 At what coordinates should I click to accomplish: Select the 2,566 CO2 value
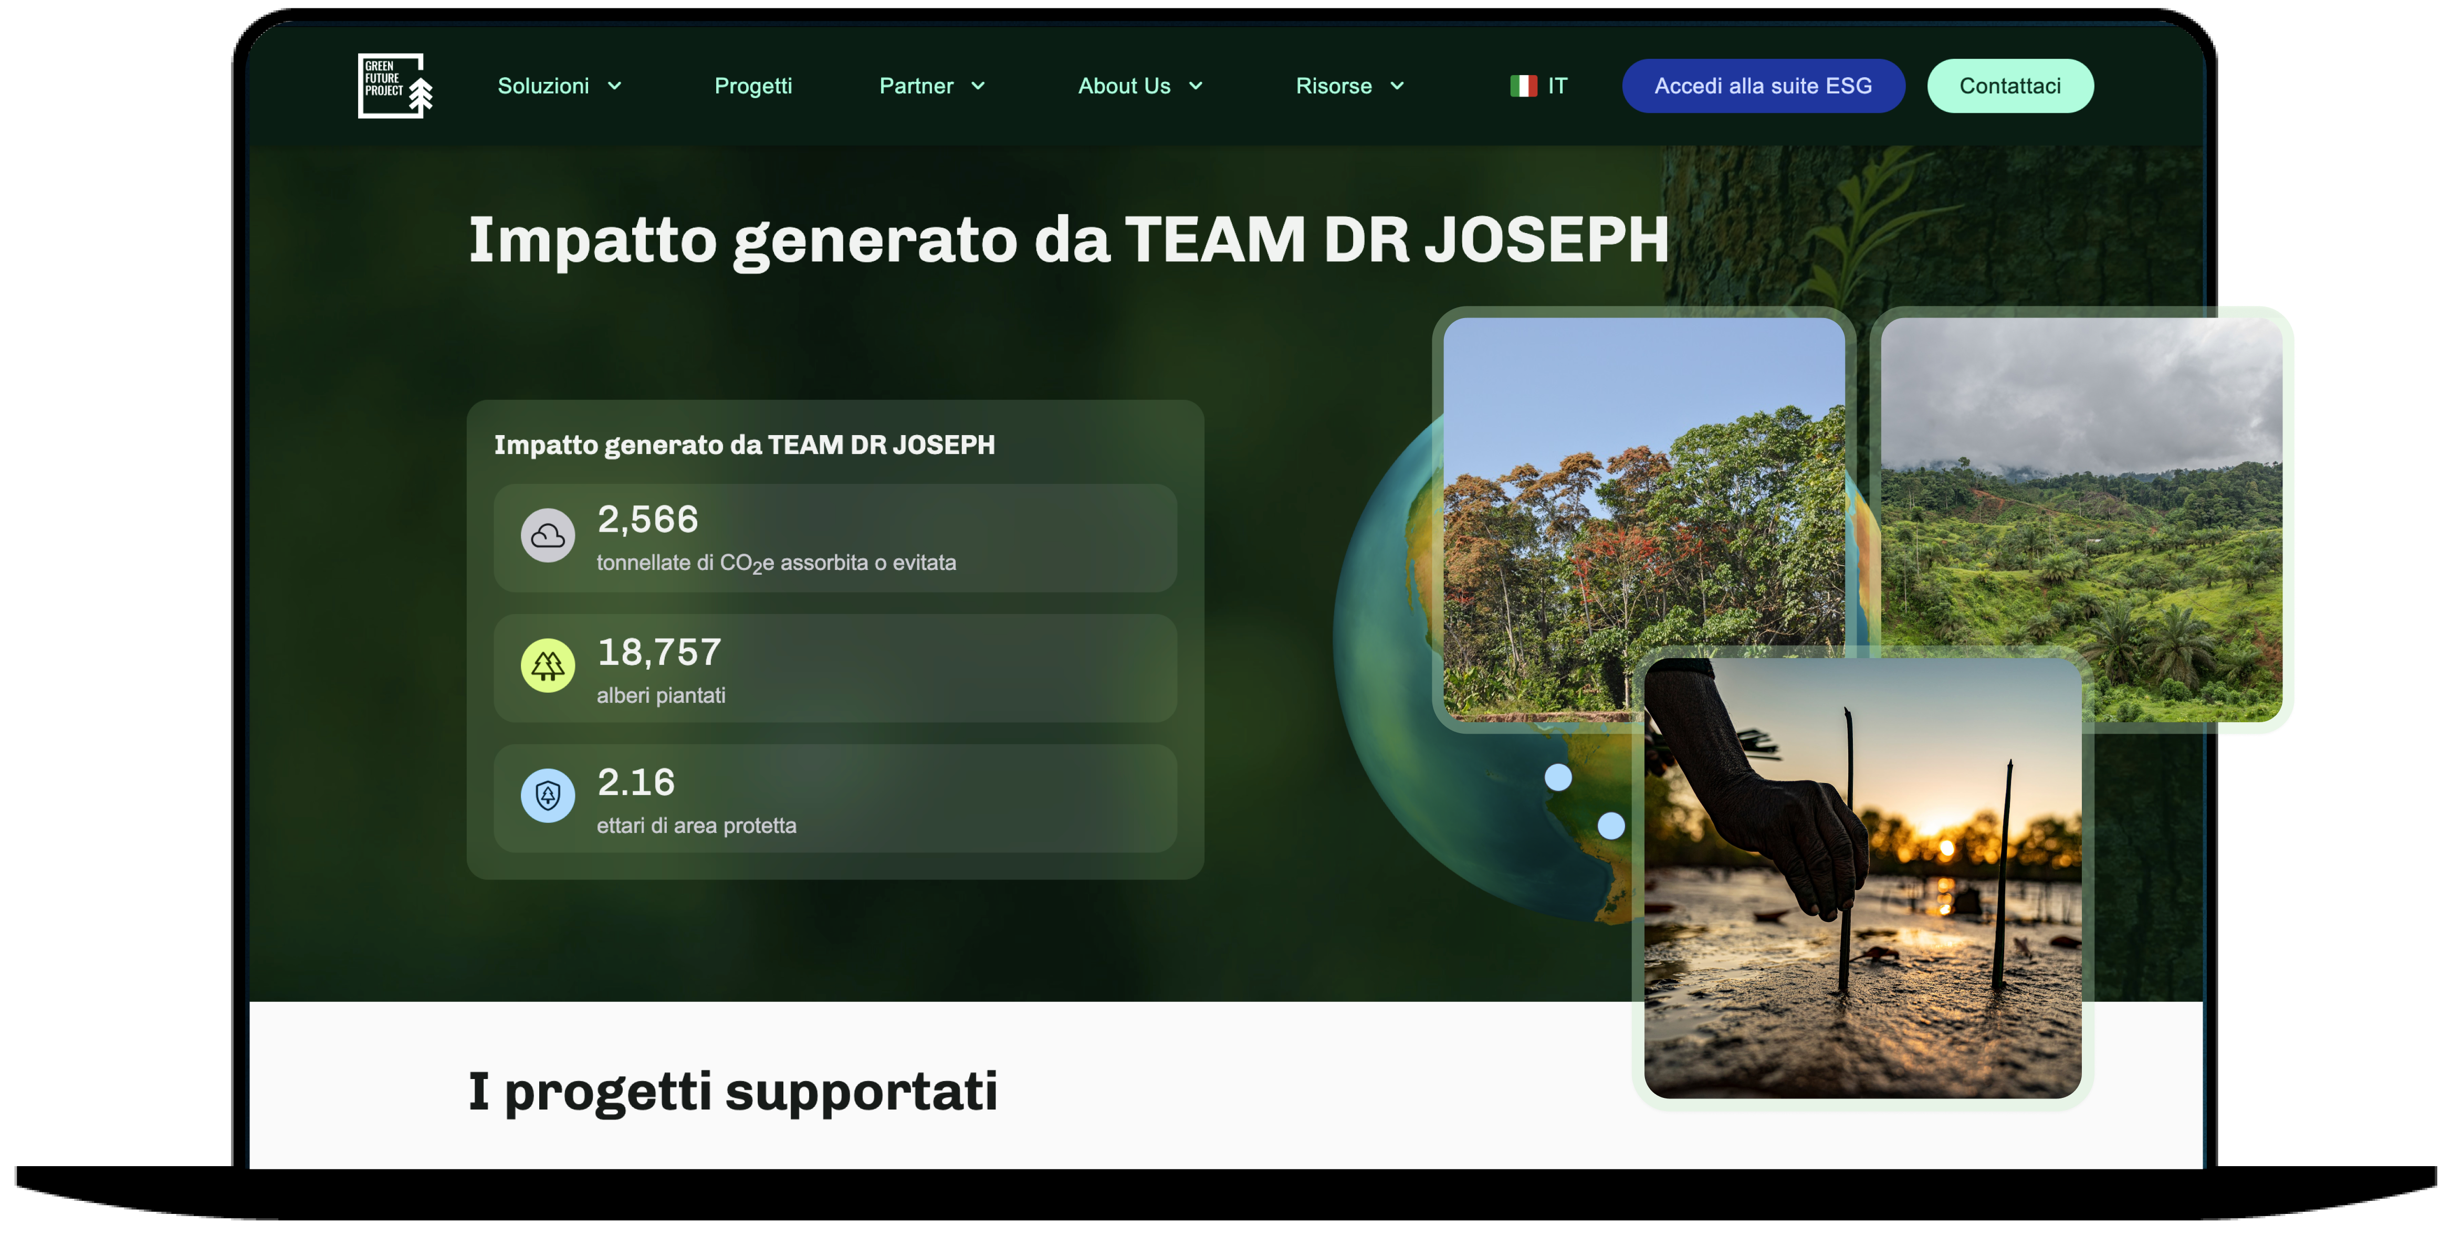click(x=648, y=520)
